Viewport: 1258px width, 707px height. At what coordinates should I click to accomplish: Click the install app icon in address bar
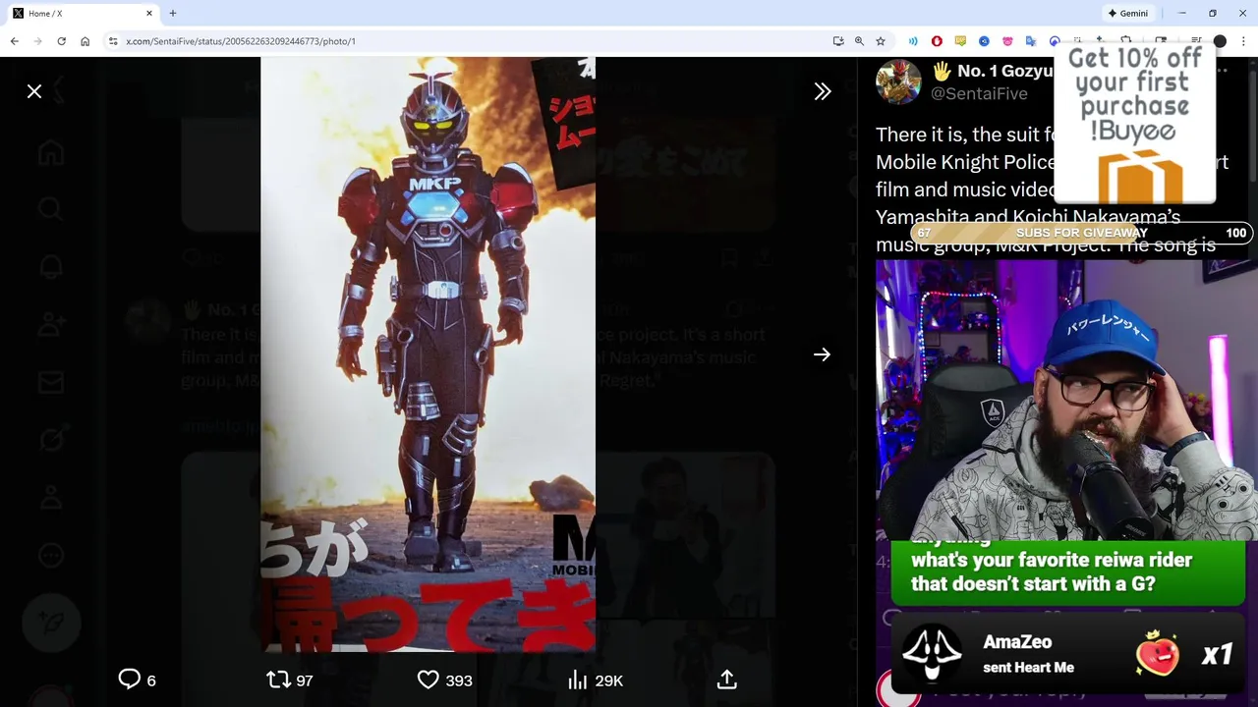coord(838,41)
